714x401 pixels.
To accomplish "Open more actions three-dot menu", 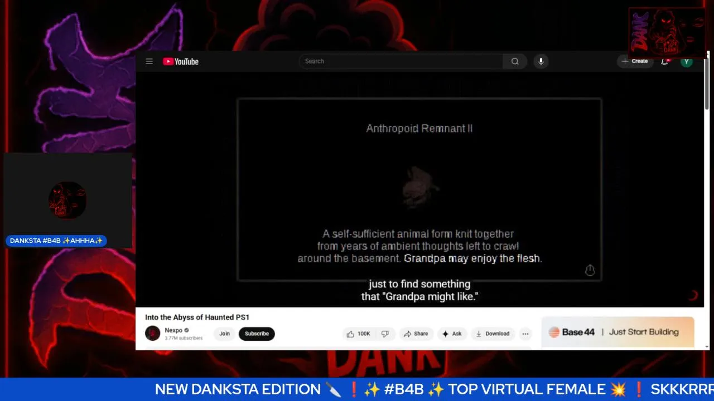I will 525,334.
